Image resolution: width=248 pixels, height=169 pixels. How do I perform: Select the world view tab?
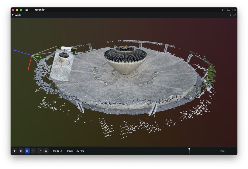[16, 15]
